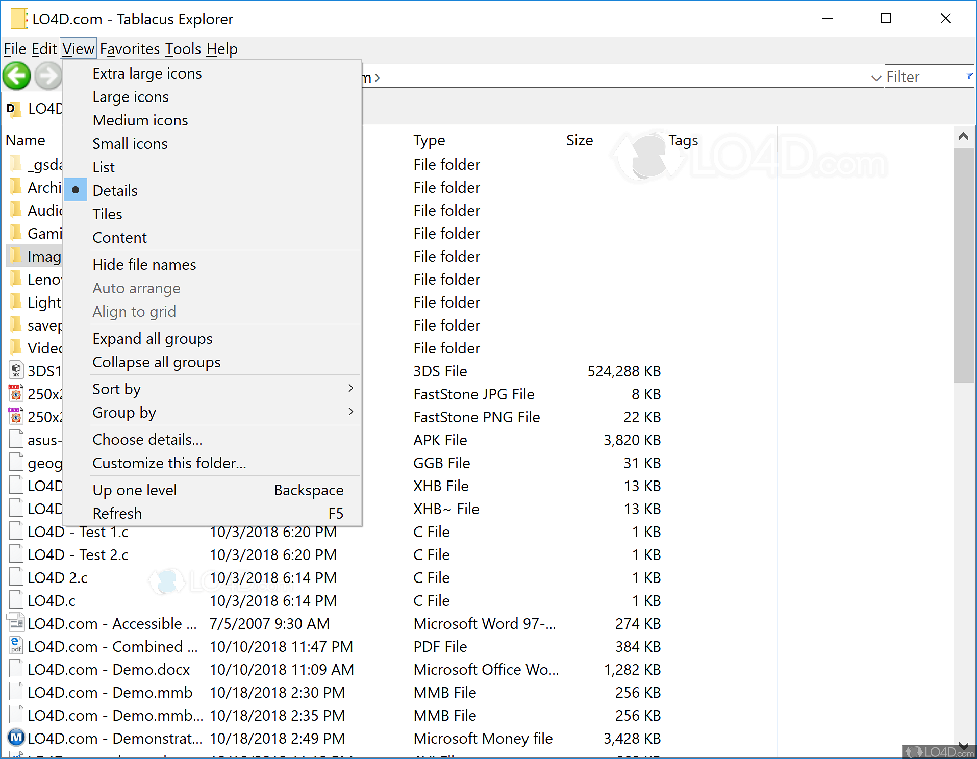This screenshot has height=759, width=977.
Task: Click the back navigation arrow
Action: tap(17, 75)
